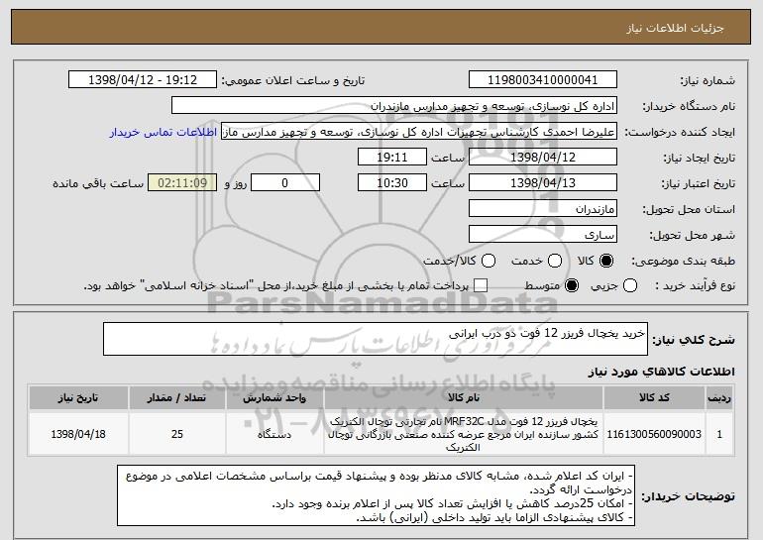Click جزئیات اطلاعات نیاز header title
This screenshot has width=763, height=540.
676,28
